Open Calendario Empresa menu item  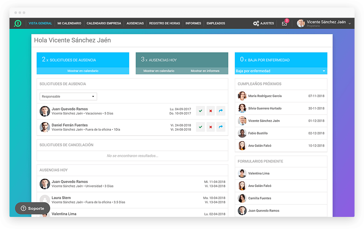coord(104,23)
